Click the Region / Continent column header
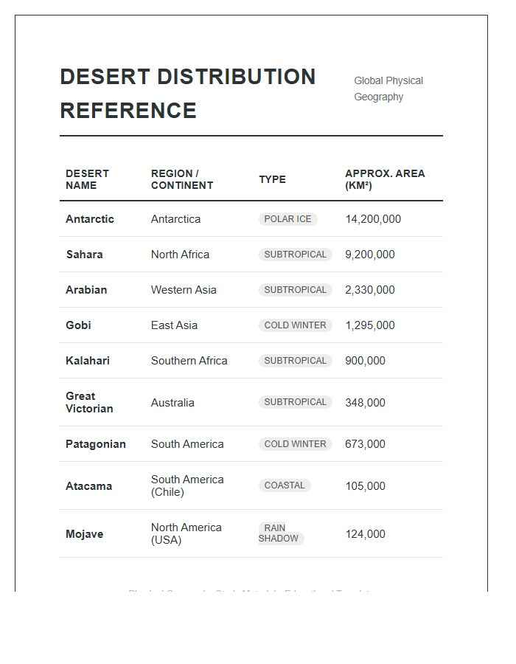This screenshot has height=664, width=516. tap(182, 179)
